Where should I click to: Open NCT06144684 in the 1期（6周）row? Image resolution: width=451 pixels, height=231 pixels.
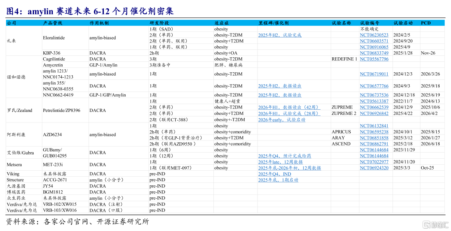[374, 150]
